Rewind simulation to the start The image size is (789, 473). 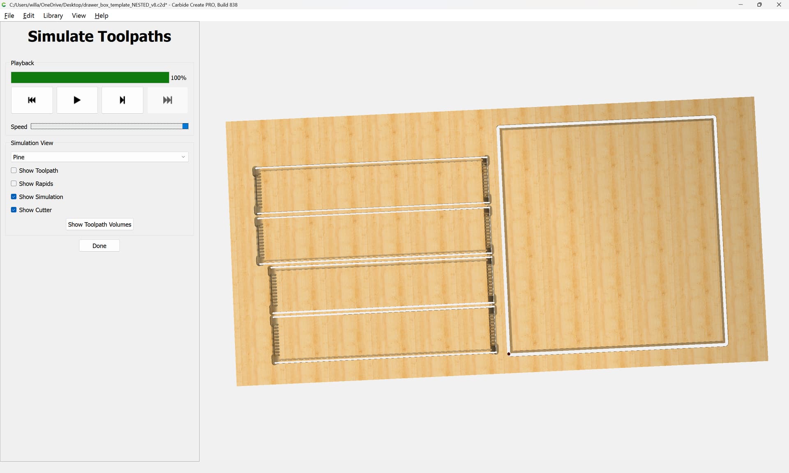[32, 100]
